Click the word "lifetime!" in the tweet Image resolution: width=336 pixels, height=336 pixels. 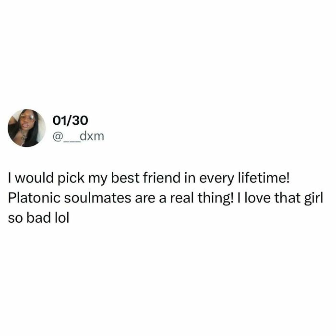click(x=264, y=178)
